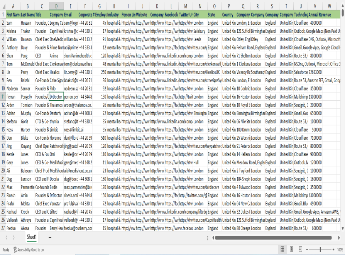Select row 11 header
The image size is (345, 255).
[x=3, y=97]
